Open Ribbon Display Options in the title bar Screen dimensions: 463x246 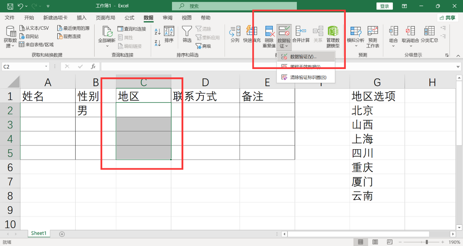click(x=404, y=6)
